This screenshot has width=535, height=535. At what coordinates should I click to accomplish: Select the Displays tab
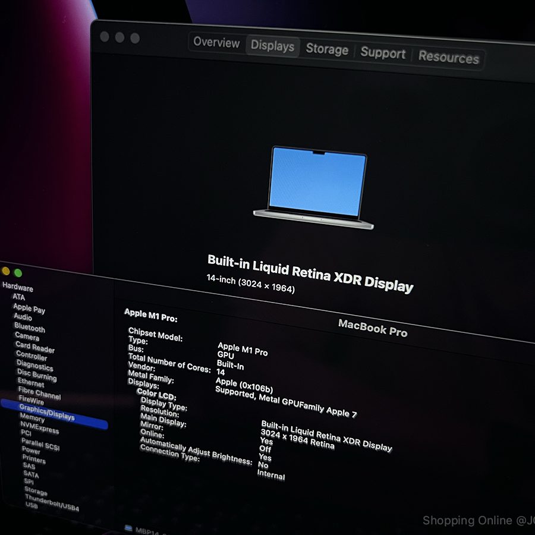(272, 46)
